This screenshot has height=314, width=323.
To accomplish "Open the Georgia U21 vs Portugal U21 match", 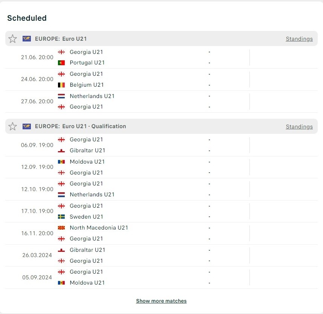I will coord(161,57).
